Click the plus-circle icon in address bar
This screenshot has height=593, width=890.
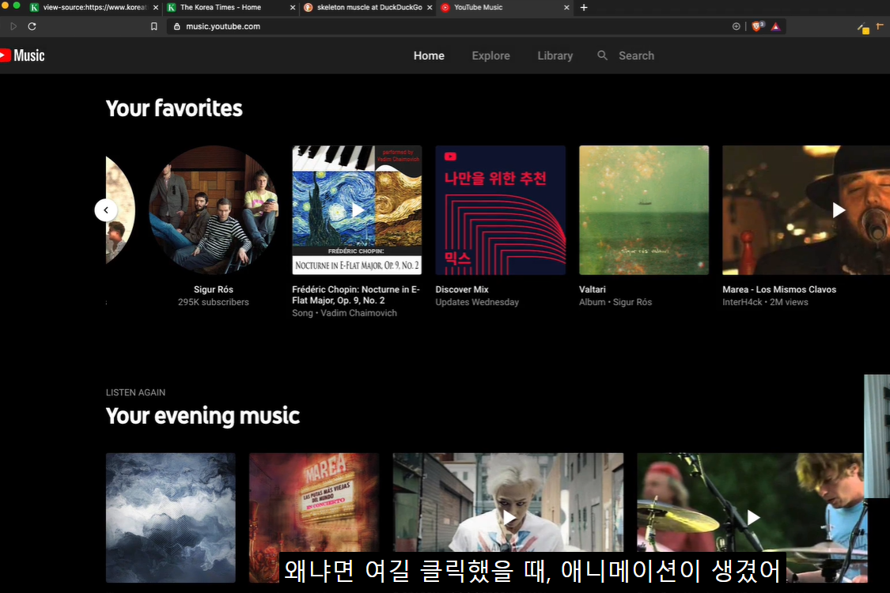click(x=737, y=26)
